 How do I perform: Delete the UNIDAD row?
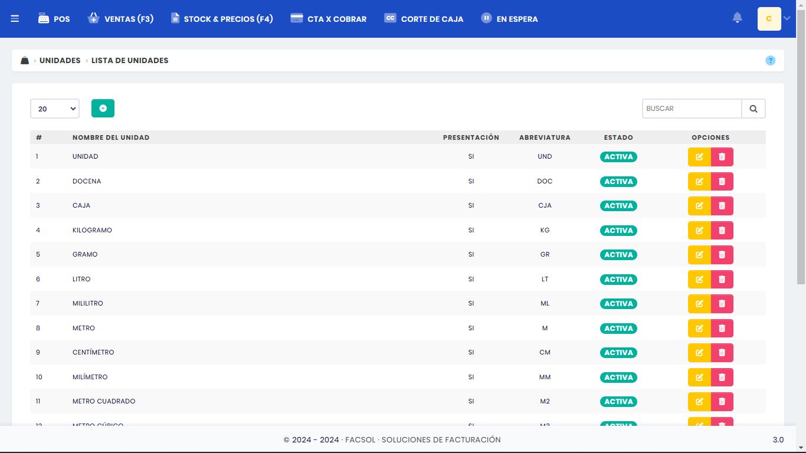[722, 157]
